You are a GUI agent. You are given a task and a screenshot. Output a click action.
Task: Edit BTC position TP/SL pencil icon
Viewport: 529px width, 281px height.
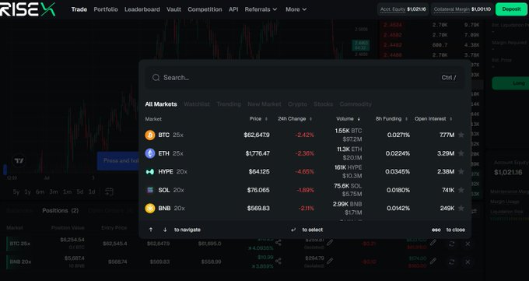433,243
